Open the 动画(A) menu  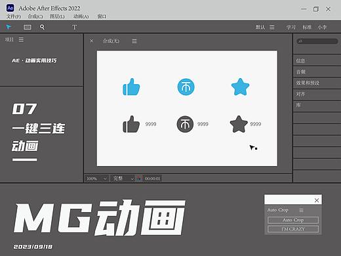[x=81, y=16]
